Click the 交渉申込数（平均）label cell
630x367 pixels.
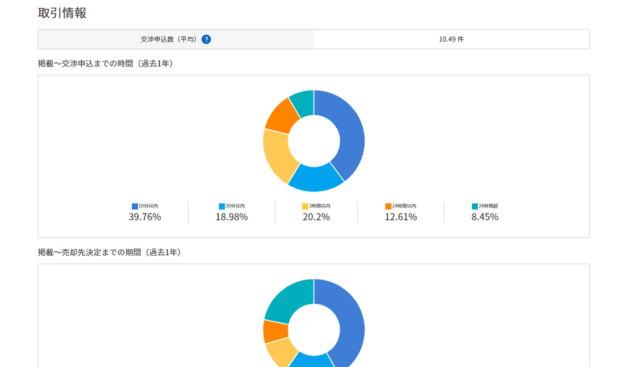[x=176, y=40]
